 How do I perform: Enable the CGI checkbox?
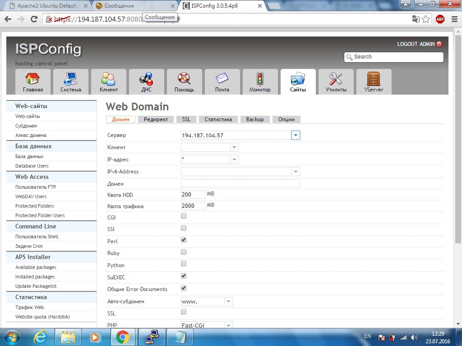point(184,216)
